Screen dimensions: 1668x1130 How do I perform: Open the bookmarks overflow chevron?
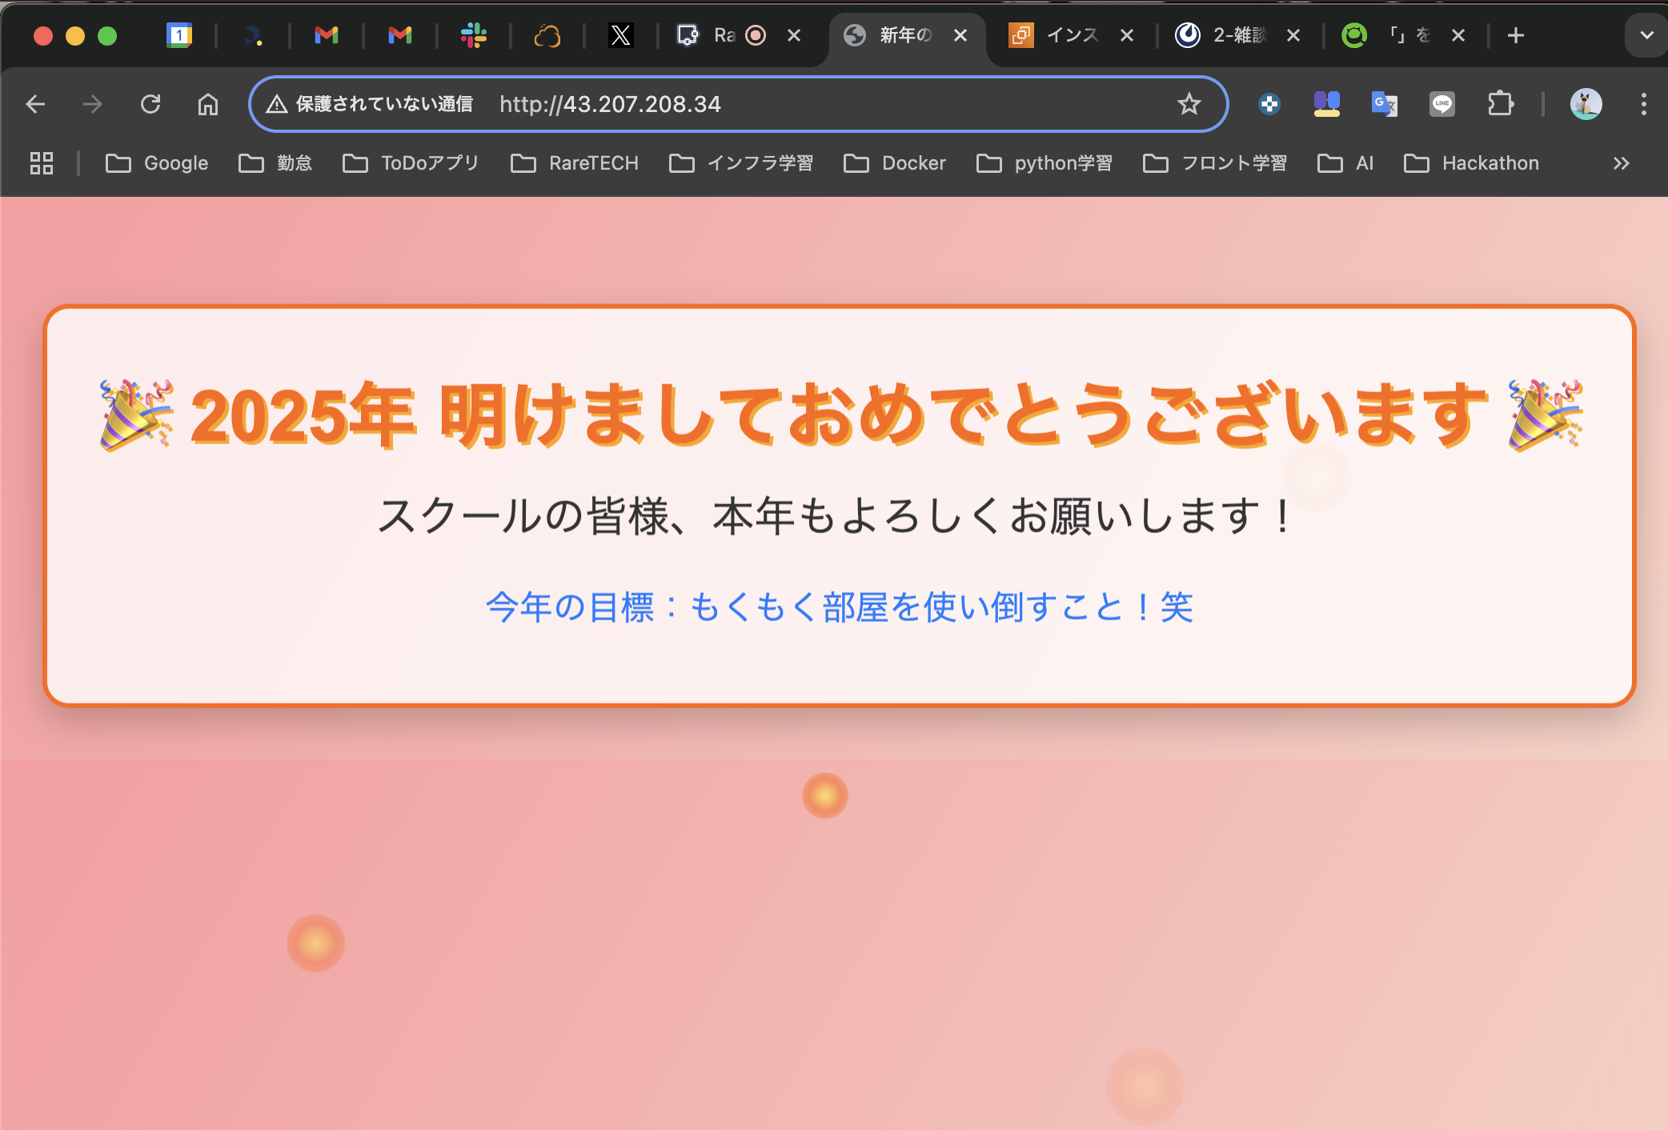pos(1622,163)
